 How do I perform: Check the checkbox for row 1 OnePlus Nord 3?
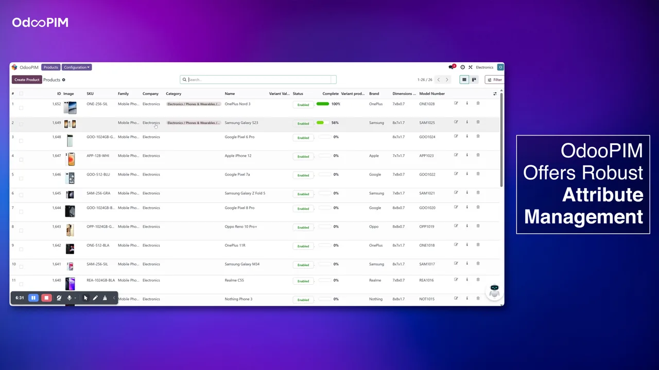pos(21,108)
